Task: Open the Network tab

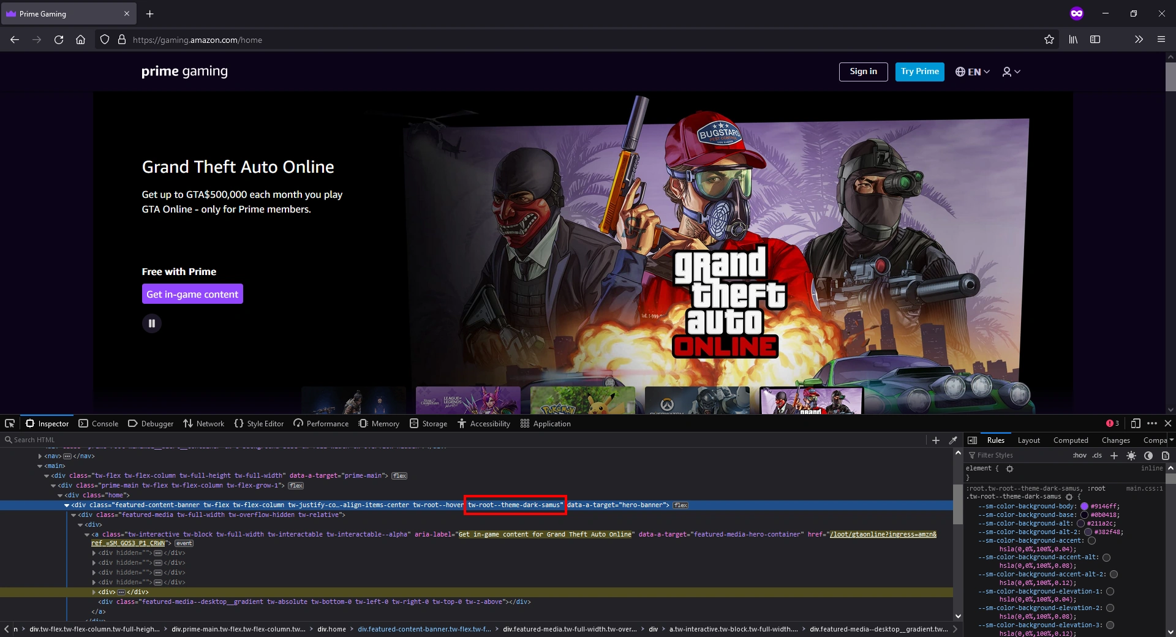Action: [203, 423]
